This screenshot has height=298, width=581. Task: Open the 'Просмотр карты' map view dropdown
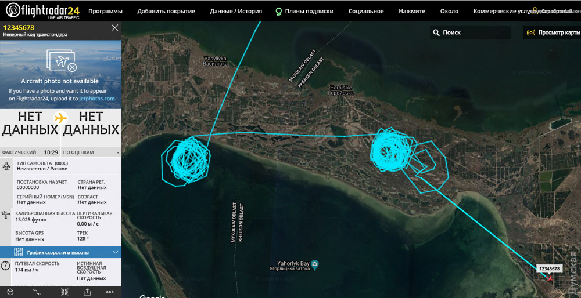[553, 32]
